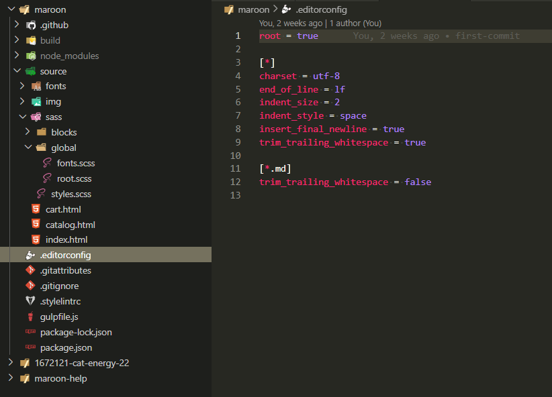This screenshot has height=397, width=552.
Task: Expand the img folder chevron
Action: click(x=22, y=102)
